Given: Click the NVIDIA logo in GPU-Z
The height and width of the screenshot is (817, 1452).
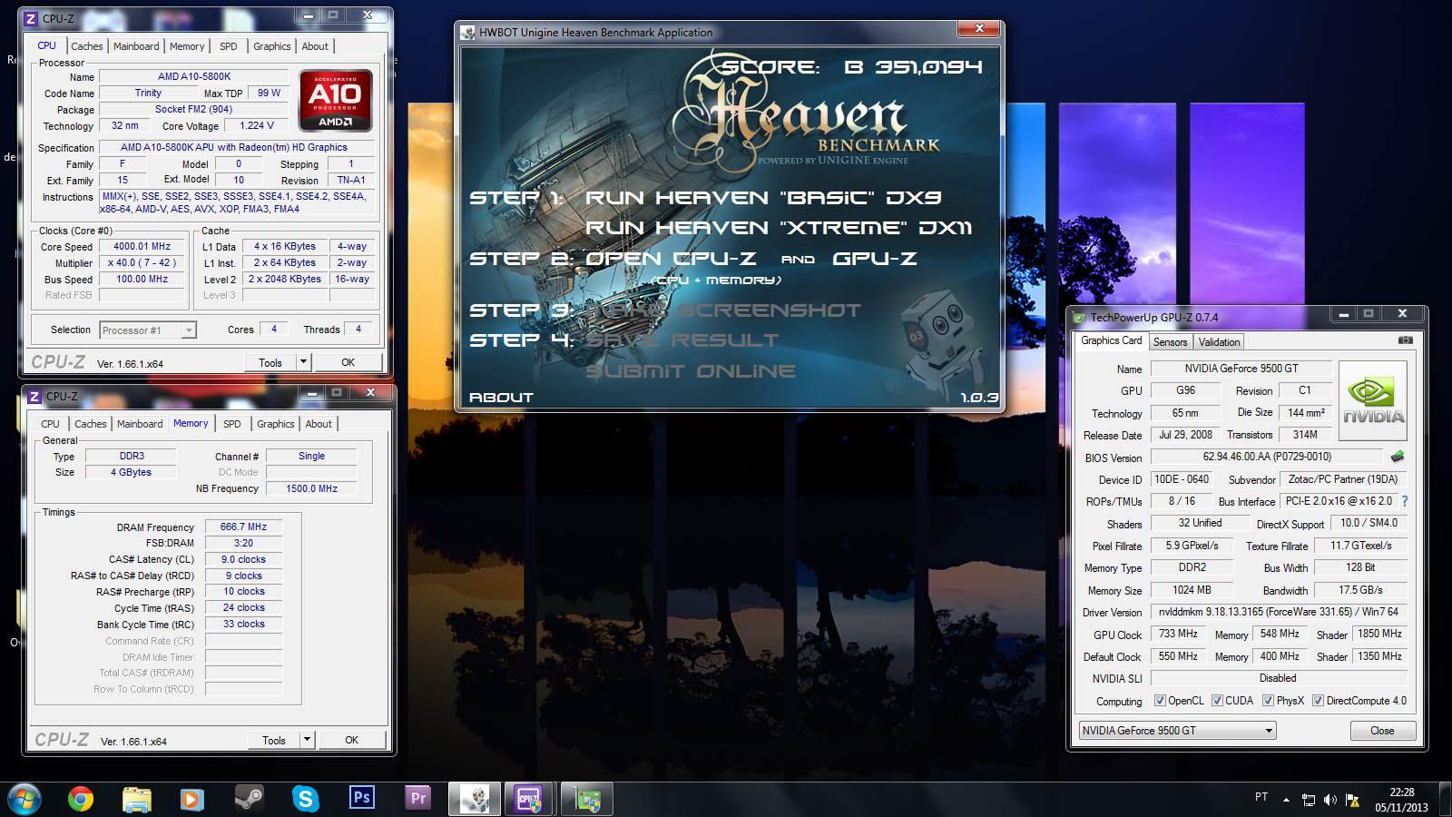Looking at the screenshot, I should tap(1373, 400).
